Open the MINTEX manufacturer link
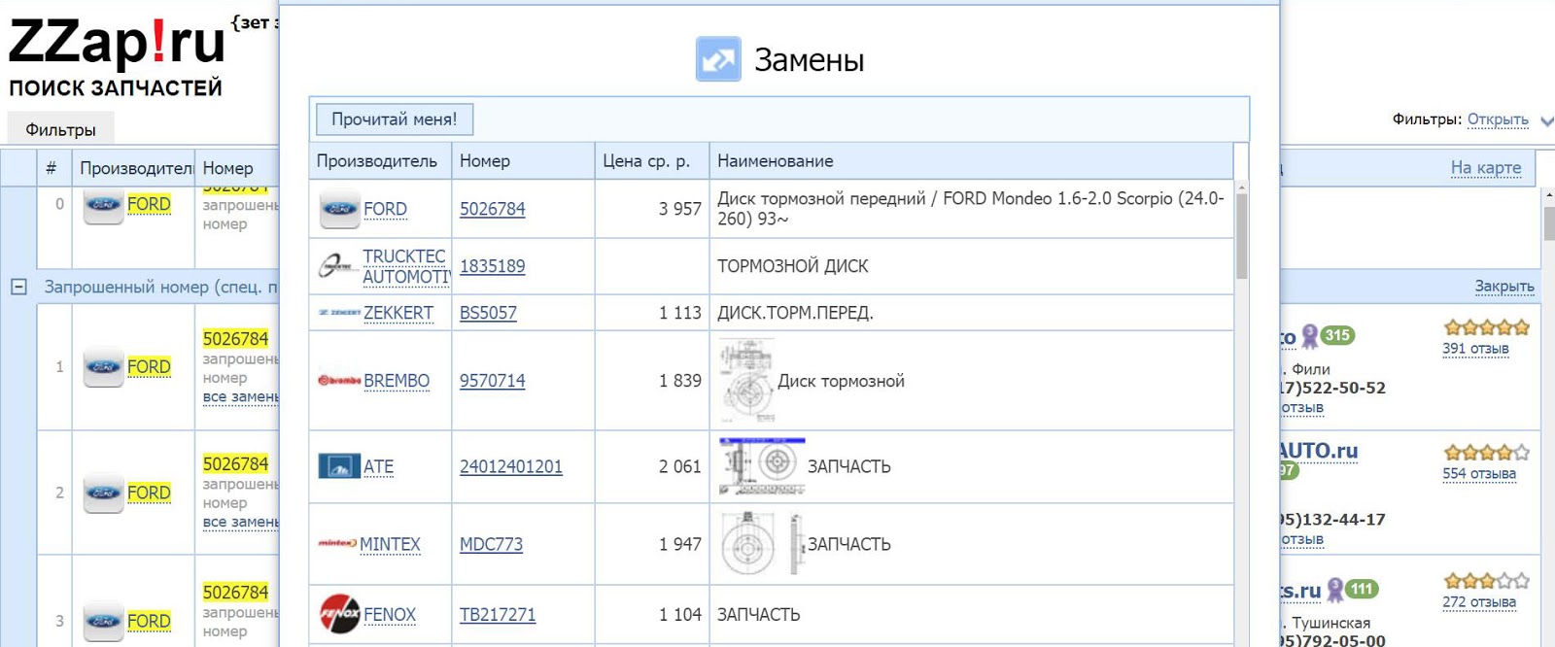 point(390,544)
